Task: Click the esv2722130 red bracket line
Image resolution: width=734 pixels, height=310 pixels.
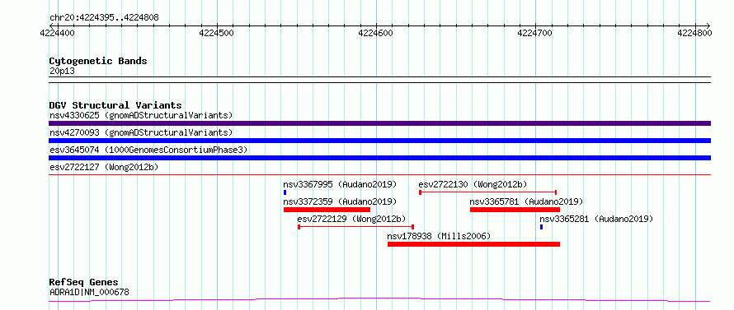Action: 487,192
